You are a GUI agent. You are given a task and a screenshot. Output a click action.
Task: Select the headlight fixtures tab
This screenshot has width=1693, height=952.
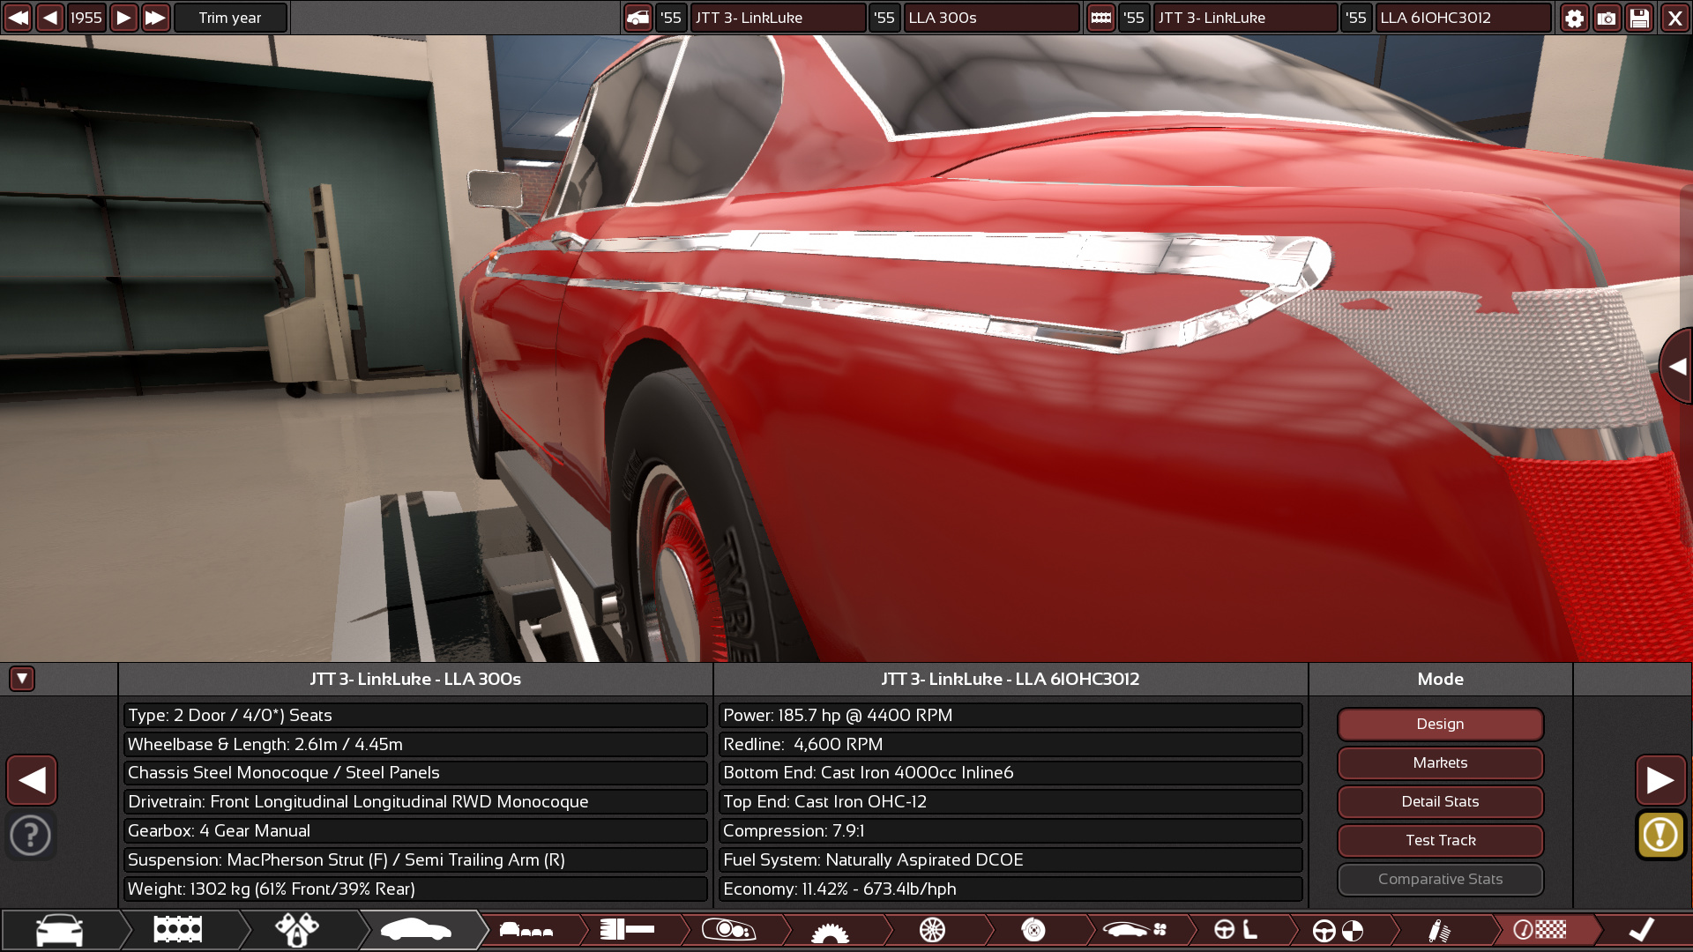point(728,930)
